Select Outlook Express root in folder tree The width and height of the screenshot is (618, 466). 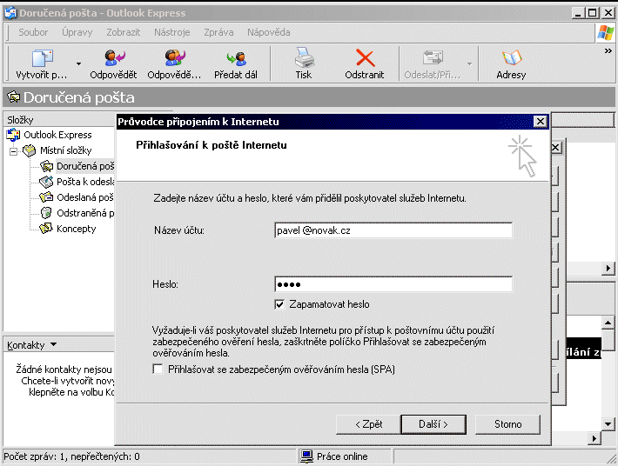point(57,135)
